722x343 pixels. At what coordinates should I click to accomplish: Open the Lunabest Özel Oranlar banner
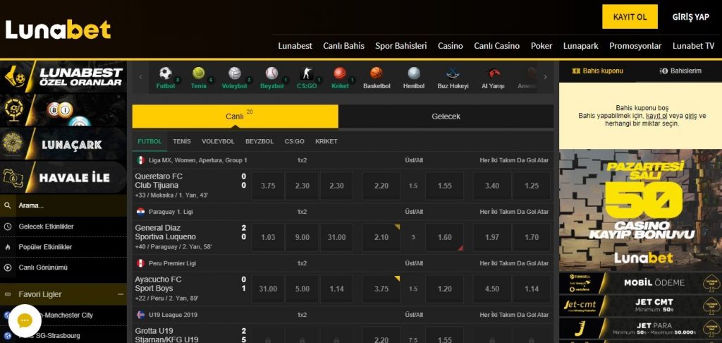point(63,77)
